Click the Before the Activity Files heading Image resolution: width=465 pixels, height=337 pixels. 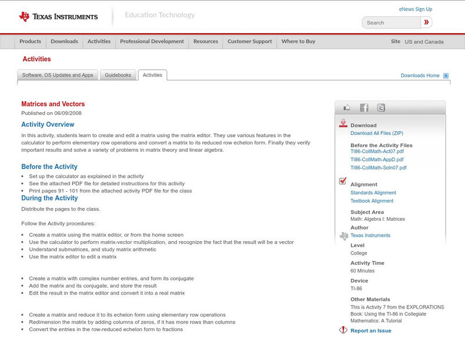381,145
